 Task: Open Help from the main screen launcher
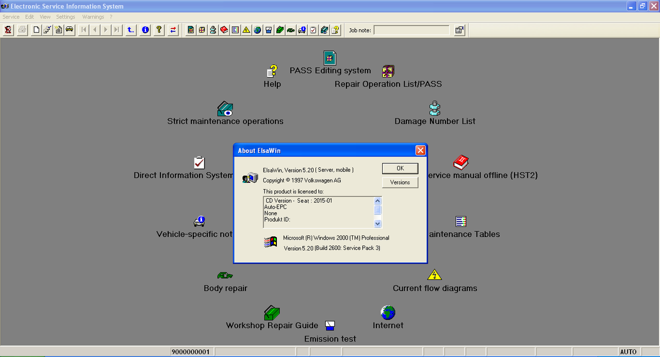tap(272, 77)
